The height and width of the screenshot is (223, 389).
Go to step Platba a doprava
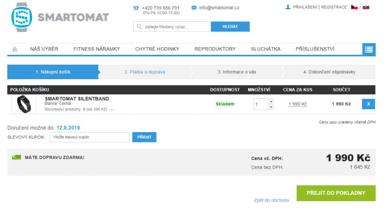click(145, 72)
